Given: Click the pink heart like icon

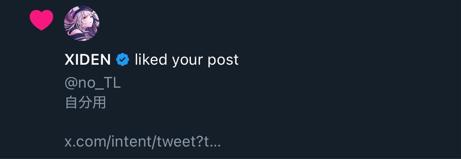Looking at the screenshot, I should click(41, 20).
